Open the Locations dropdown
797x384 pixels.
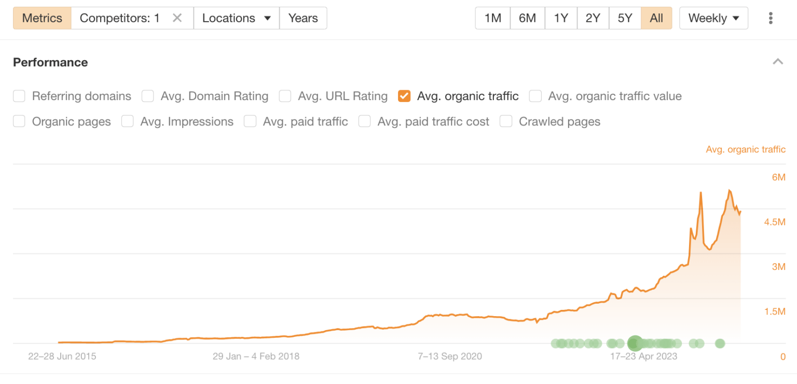tap(236, 18)
